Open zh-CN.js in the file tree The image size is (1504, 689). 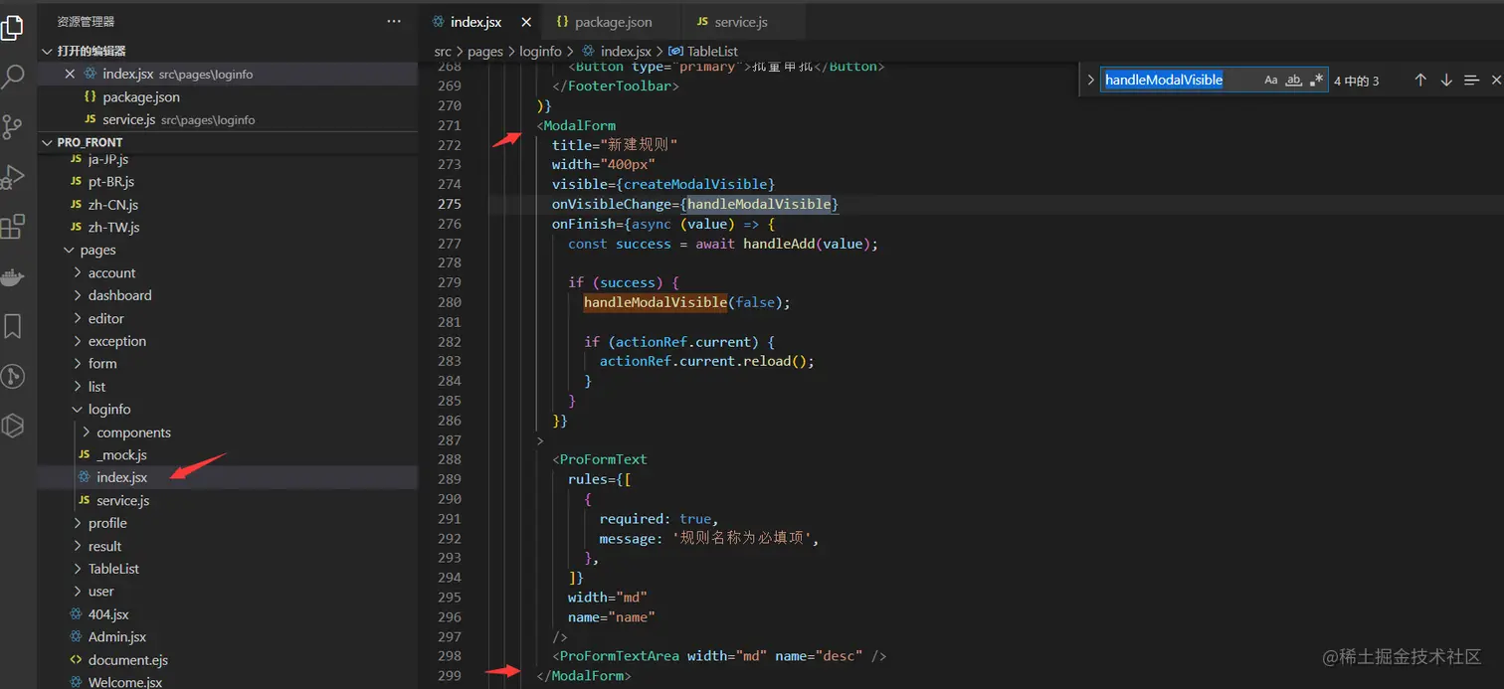112,205
